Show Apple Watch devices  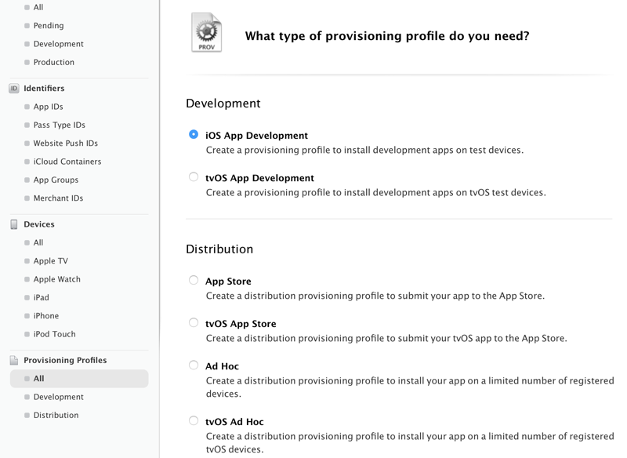[x=56, y=279]
